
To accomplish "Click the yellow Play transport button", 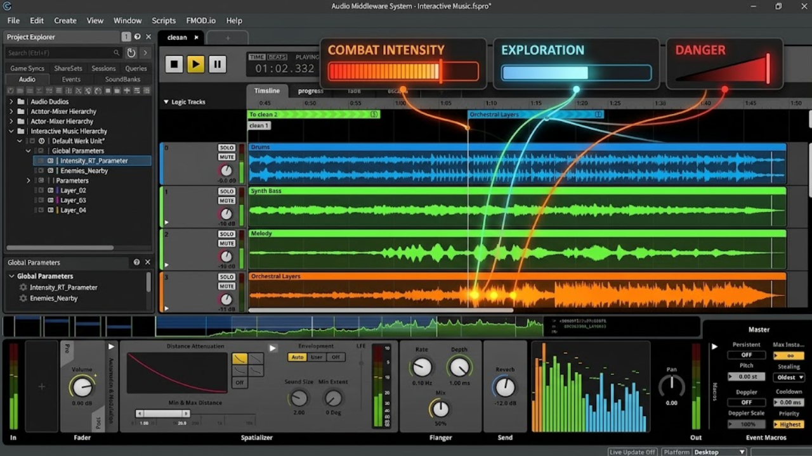I will tap(195, 63).
